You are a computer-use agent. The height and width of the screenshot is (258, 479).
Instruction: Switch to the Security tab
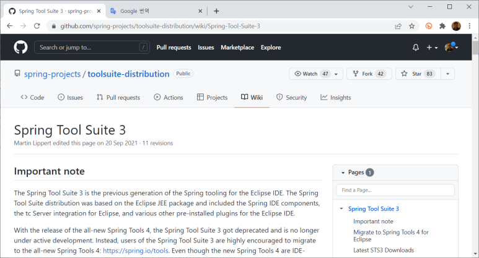coord(291,97)
